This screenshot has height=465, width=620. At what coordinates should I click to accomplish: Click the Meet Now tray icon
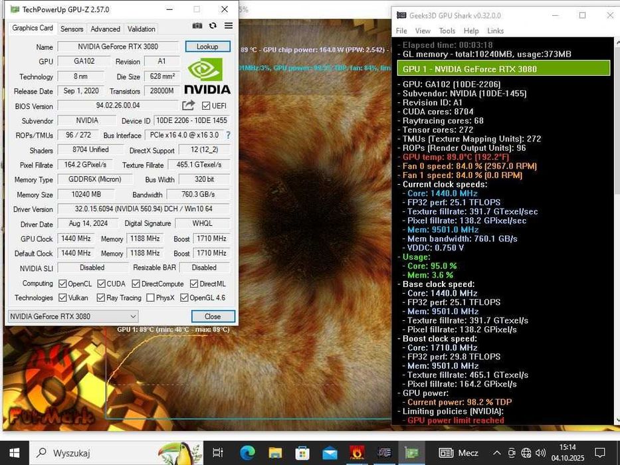tap(512, 453)
